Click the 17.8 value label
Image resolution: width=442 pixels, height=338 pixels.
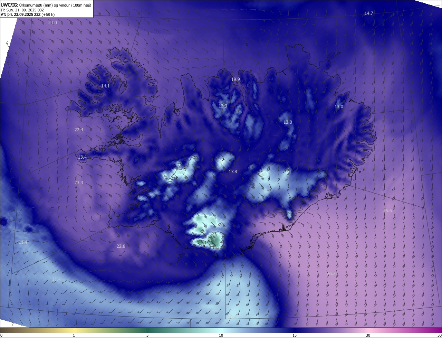tap(233, 172)
